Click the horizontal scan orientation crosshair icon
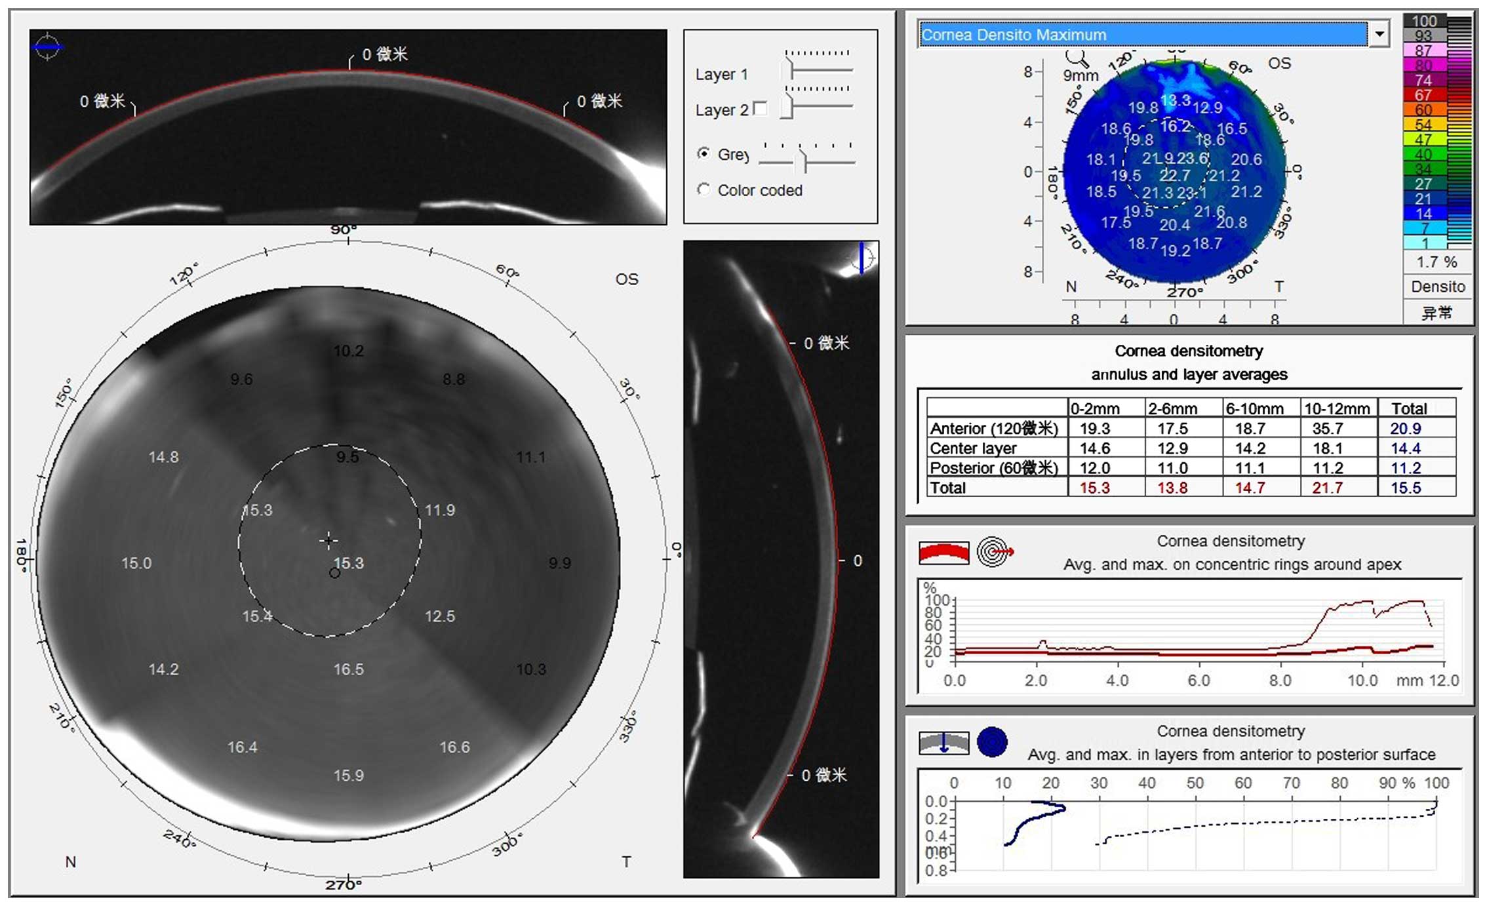 (47, 47)
